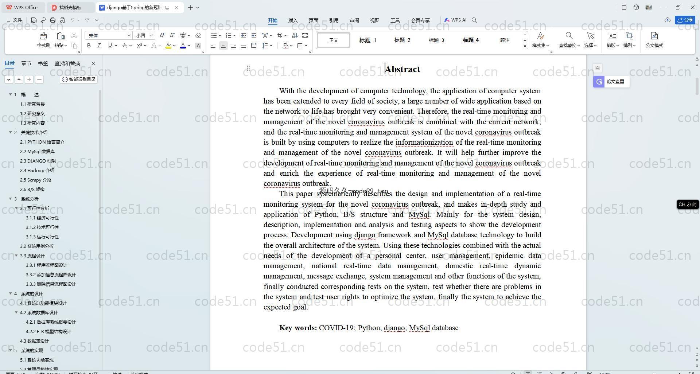Image resolution: width=700 pixels, height=374 pixels.
Task: Collapse the 2 关键技术介绍 outline section
Action: tap(11, 132)
